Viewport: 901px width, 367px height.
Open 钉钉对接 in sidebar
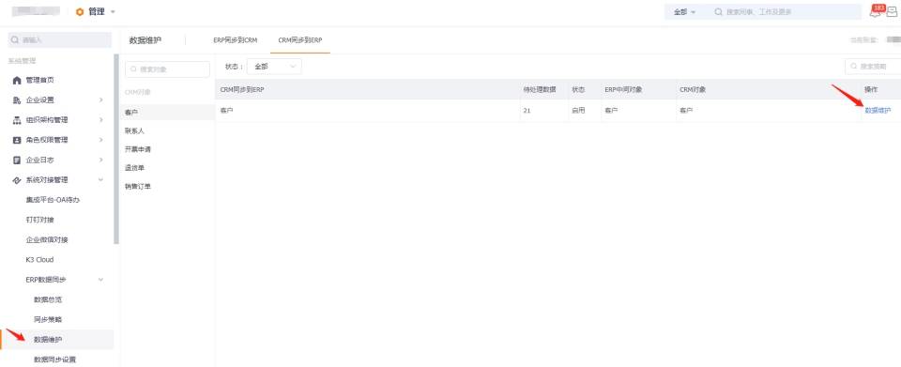tap(40, 220)
